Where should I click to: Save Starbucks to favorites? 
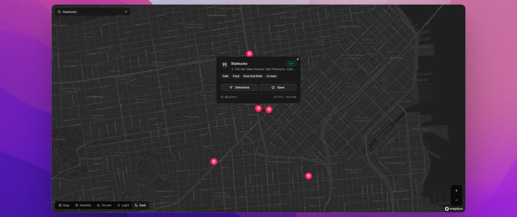tap(278, 88)
